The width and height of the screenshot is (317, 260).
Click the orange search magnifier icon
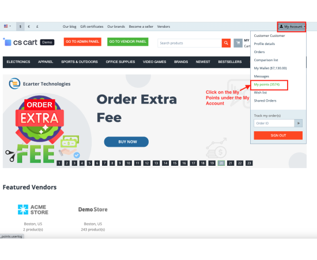226,43
